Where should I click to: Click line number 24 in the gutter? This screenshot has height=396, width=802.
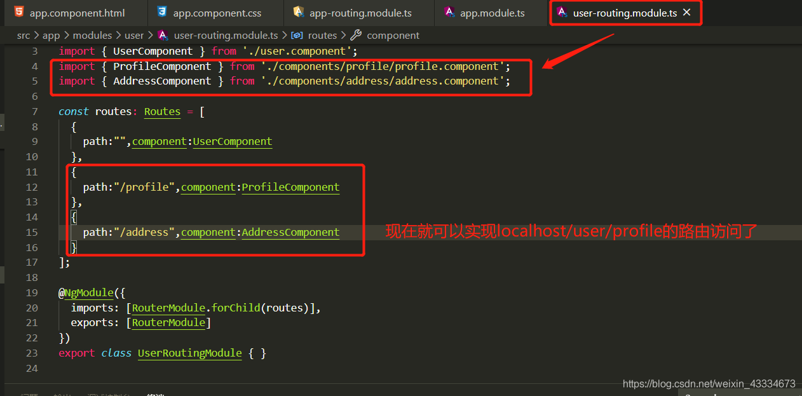click(32, 369)
